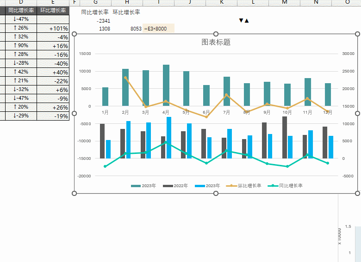Click the blue 2023年 legend entry

(x=207, y=186)
